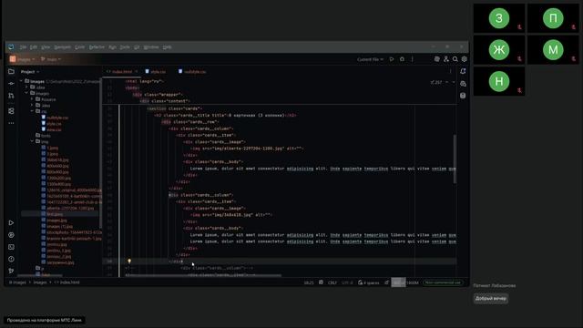Collapse the img folder in project tree
This screenshot has height=328, width=583.
point(33,142)
